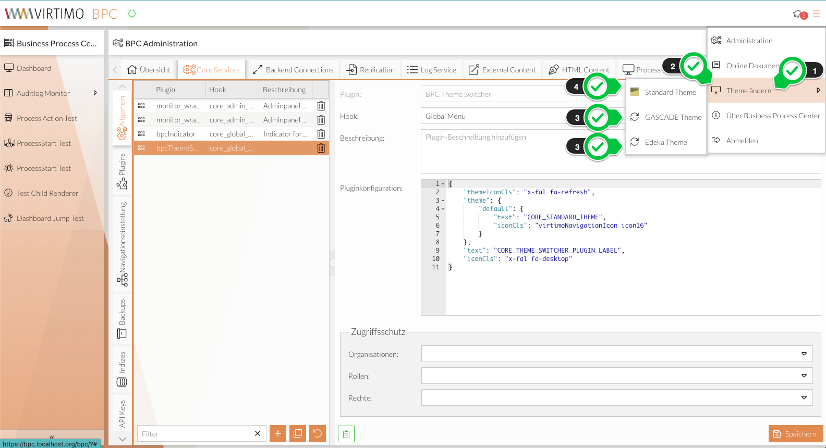Delete the bpcIndicator plugin row
The height and width of the screenshot is (448, 826).
point(321,134)
